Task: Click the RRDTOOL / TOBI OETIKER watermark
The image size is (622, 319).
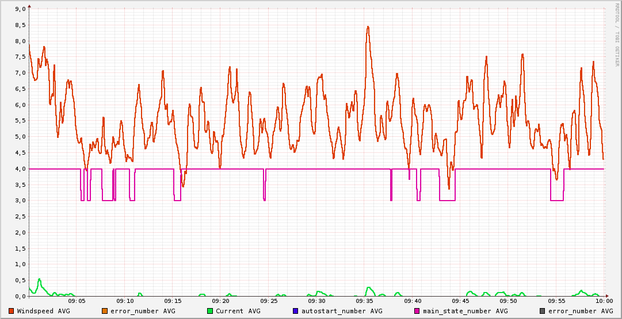Action: pos(617,34)
